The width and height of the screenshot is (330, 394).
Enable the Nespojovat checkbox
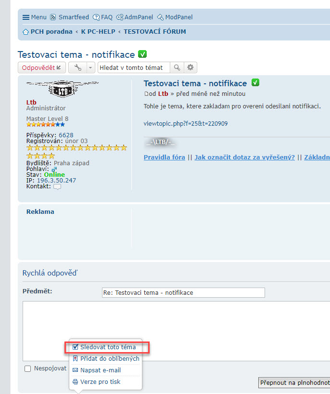28,368
